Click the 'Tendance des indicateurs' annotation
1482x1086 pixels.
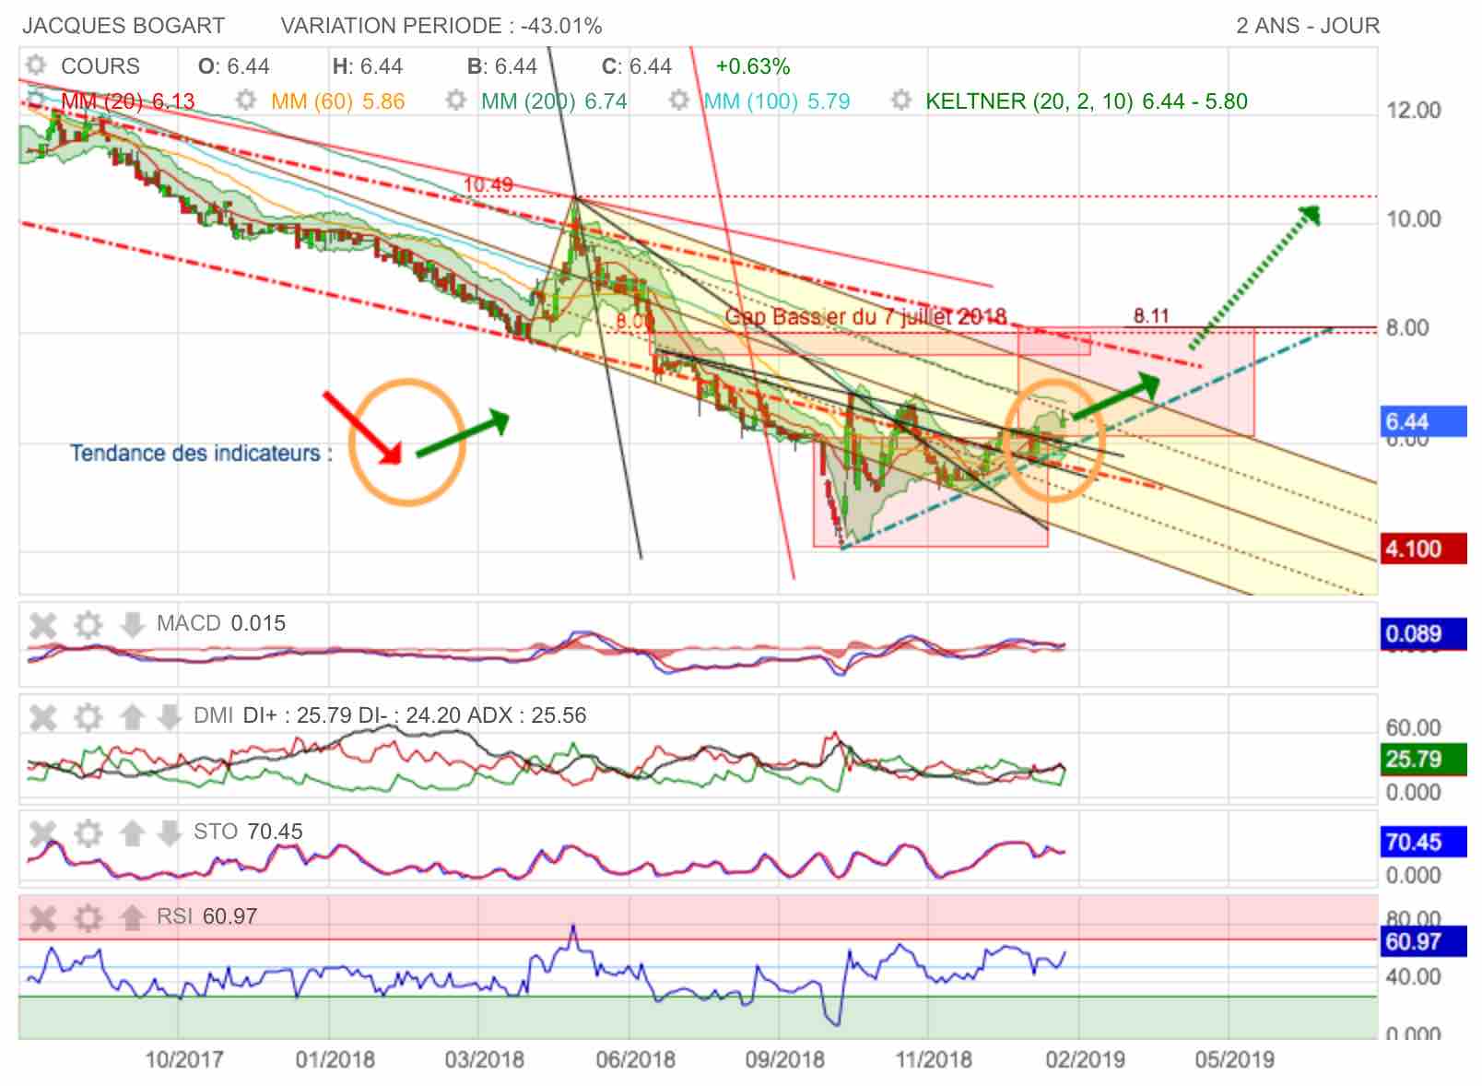[202, 453]
